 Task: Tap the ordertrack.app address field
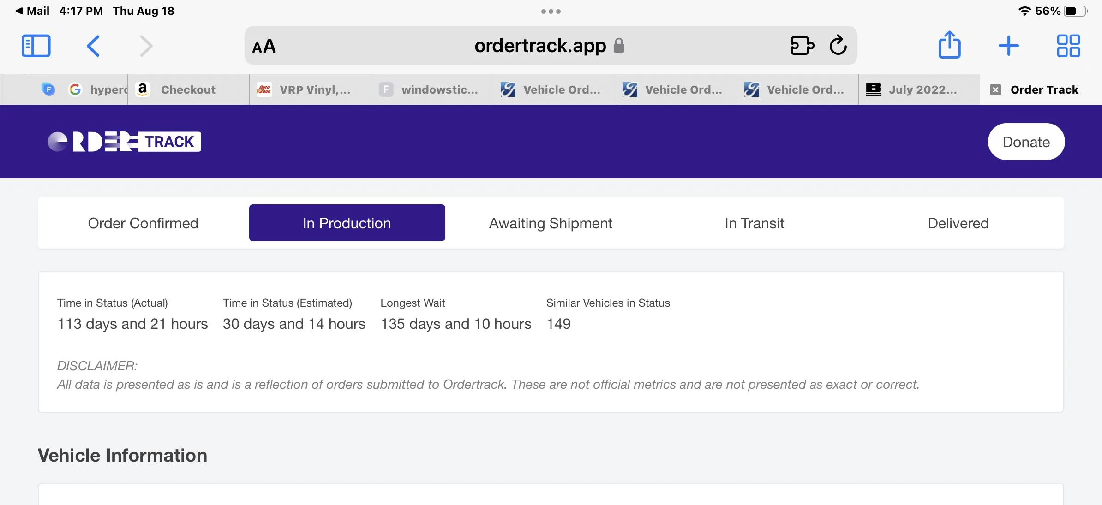540,46
